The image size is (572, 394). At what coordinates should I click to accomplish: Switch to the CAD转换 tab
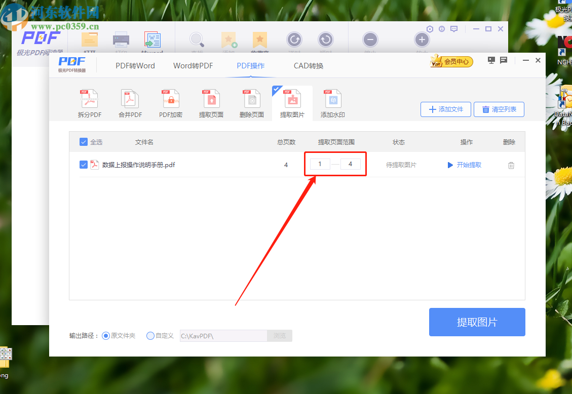(x=308, y=65)
